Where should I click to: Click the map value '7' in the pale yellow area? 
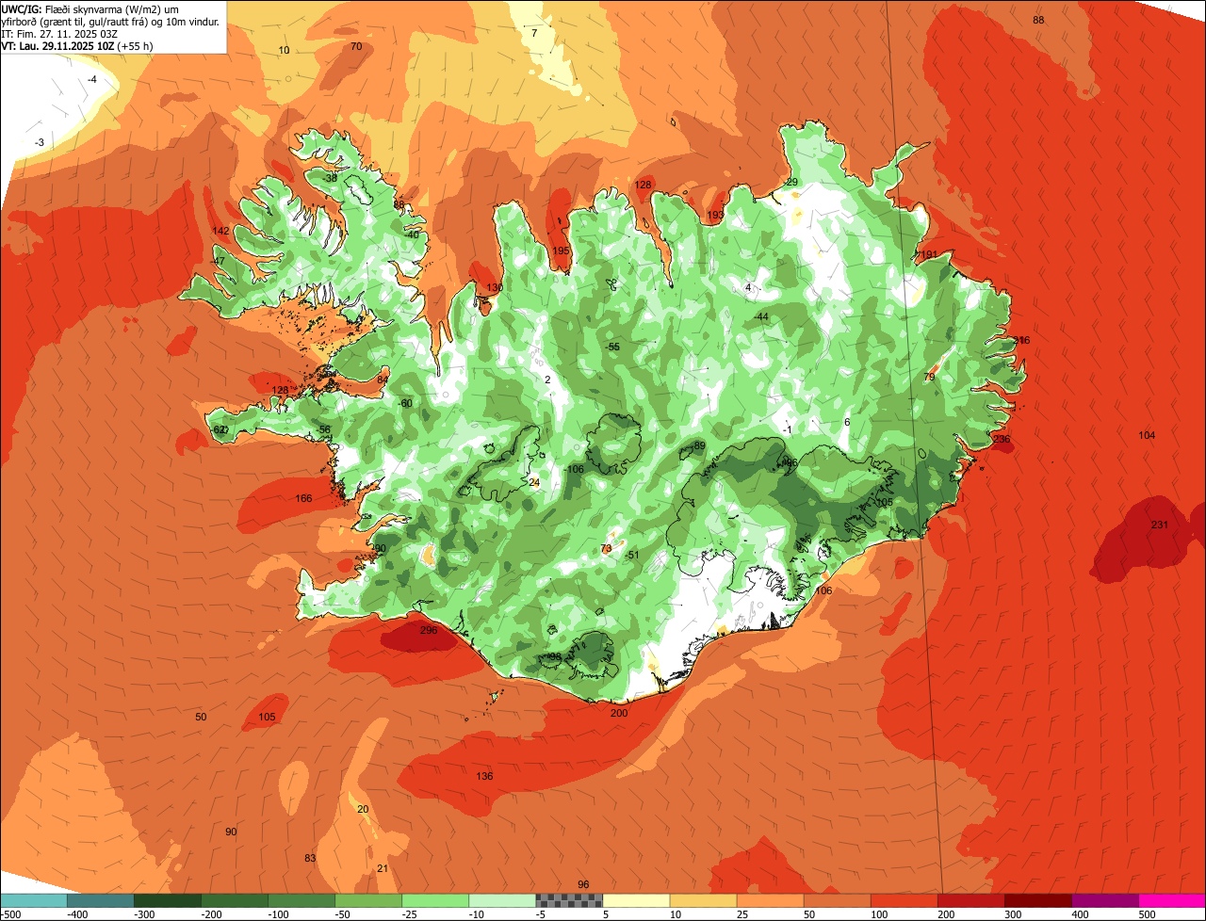click(534, 34)
